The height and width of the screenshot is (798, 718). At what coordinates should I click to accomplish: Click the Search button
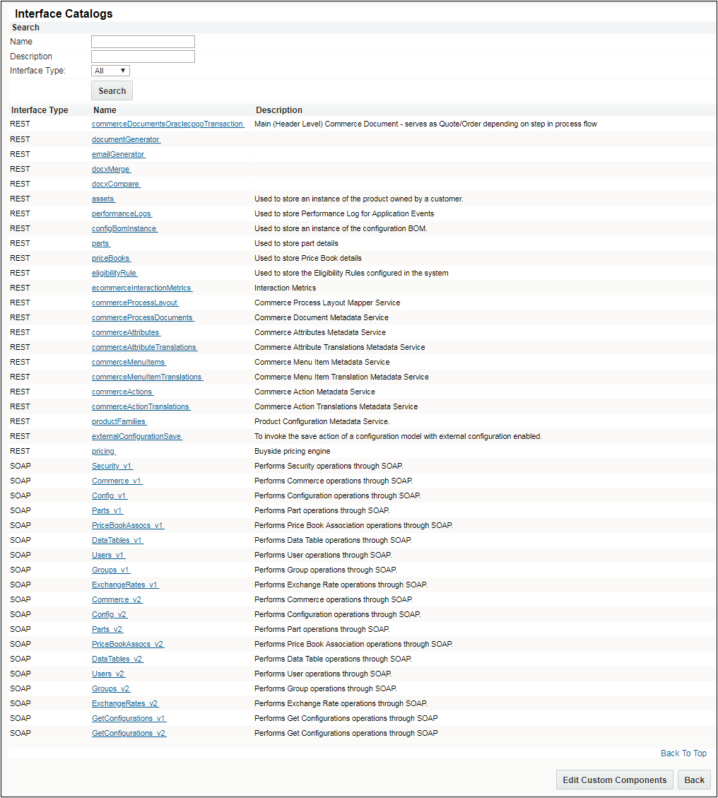(111, 90)
